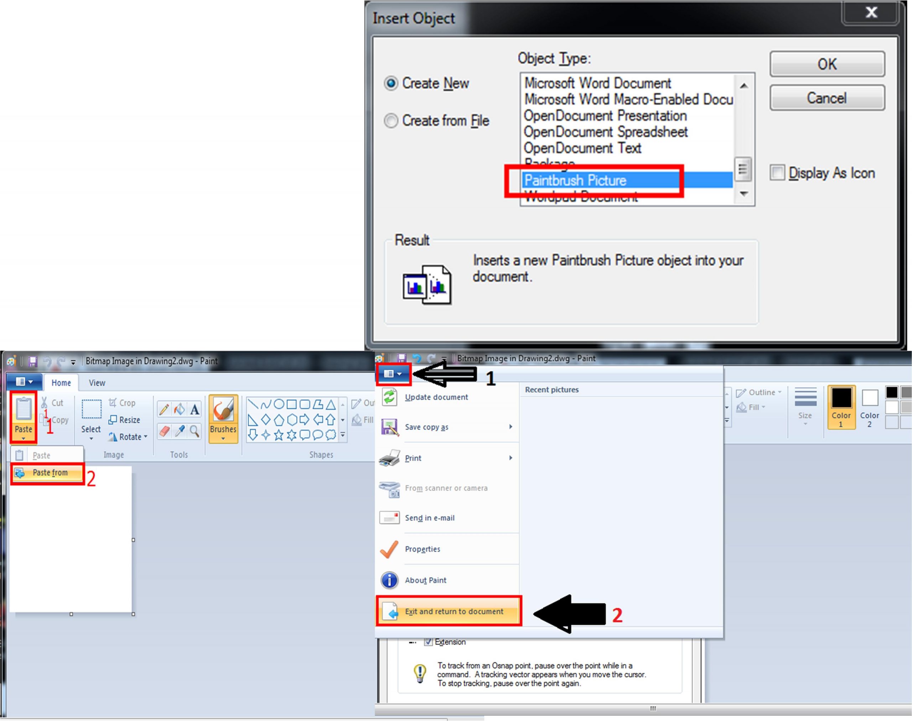Viewport: 912px width, 721px height.
Task: Select the Fill with color bucket tool
Action: 179,409
